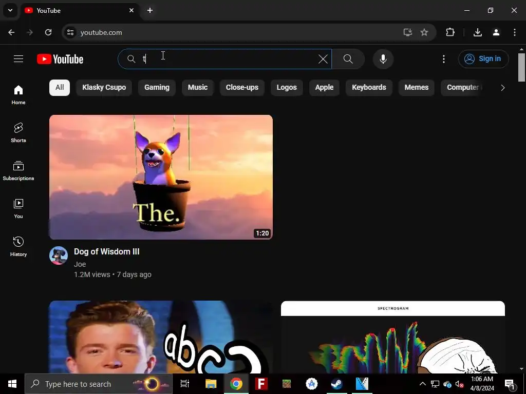Open the Chrome three-dot menu
Screen dimensions: 526x394
tap(515, 32)
